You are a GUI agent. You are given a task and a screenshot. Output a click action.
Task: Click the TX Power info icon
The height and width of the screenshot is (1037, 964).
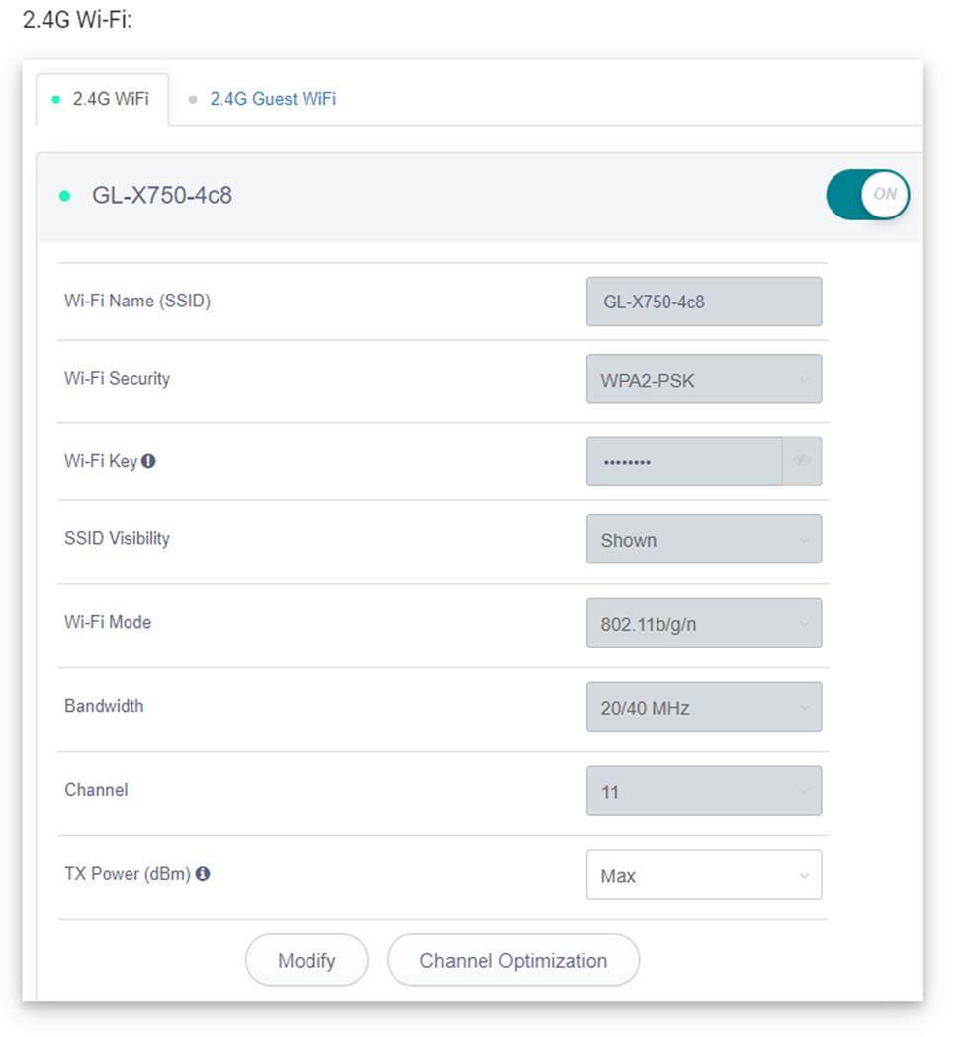[x=203, y=874]
